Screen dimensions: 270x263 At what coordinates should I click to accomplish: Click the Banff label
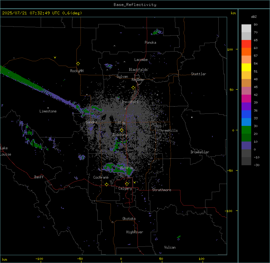pos(39,177)
